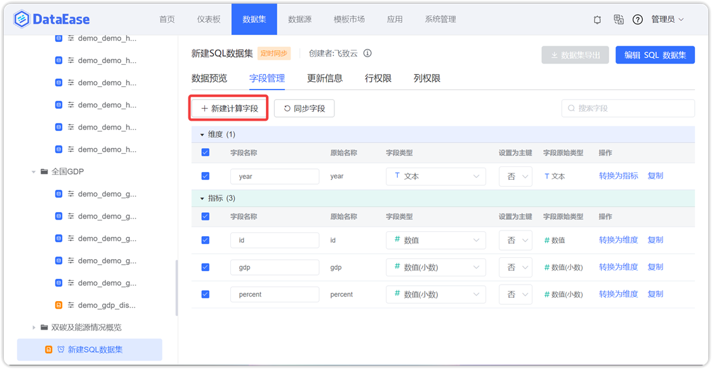
Task: Click the magnifier icon in search field
Action: point(571,108)
